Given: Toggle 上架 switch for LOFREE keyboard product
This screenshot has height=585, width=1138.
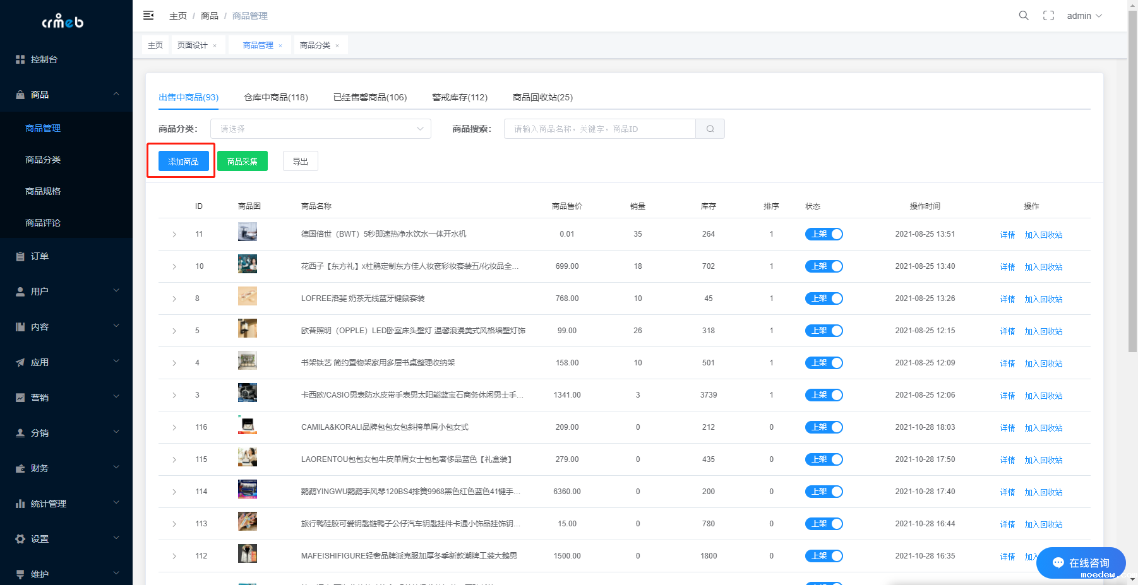Looking at the screenshot, I should click(x=824, y=298).
